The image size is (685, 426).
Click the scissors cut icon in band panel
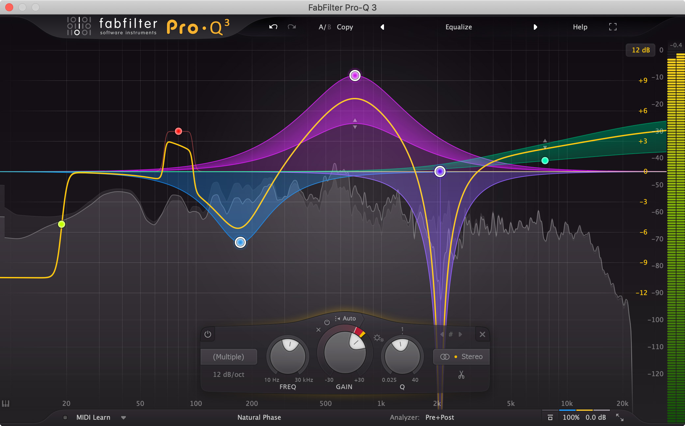(461, 375)
